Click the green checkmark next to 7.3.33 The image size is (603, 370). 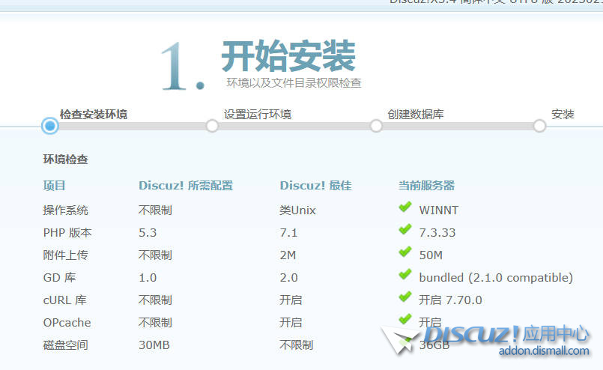405,230
